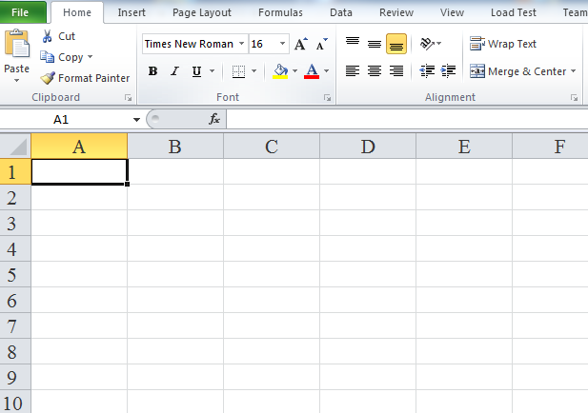Screen dimensions: 588x413
Task: Click the Cut scissors icon
Action: point(48,36)
